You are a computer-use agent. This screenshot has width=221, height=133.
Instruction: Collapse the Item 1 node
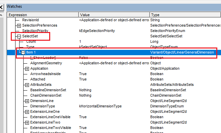coord(23,53)
